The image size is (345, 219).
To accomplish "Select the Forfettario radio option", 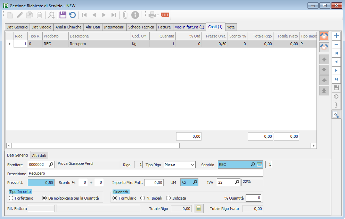I will tap(11, 198).
